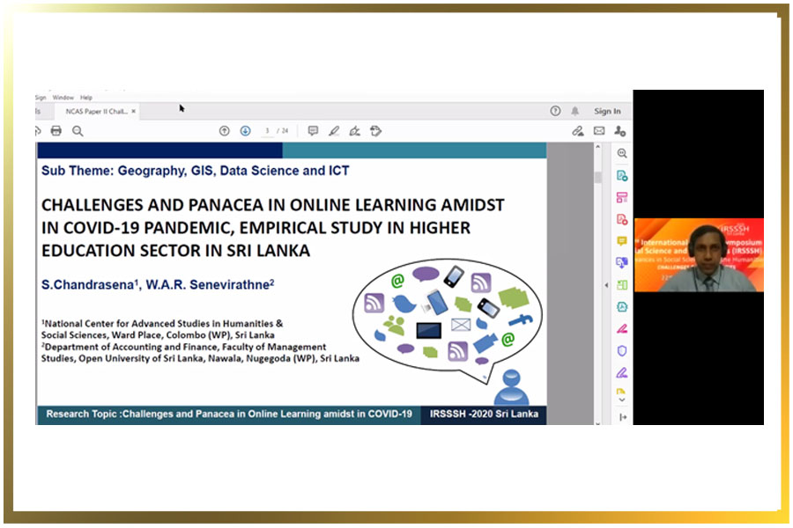793x528 pixels.
Task: Click the 'Department of Accounting and Finance' affiliation
Action: (x=200, y=353)
